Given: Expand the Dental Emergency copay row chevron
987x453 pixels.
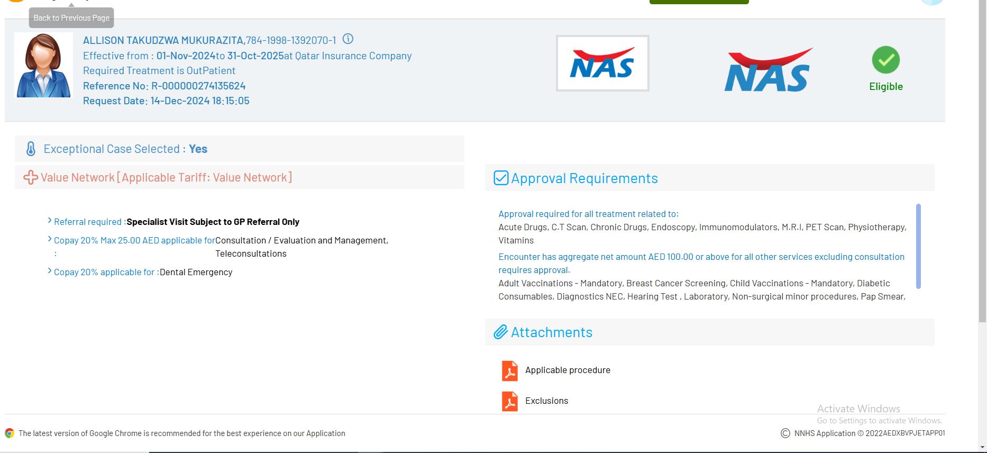Looking at the screenshot, I should point(50,271).
